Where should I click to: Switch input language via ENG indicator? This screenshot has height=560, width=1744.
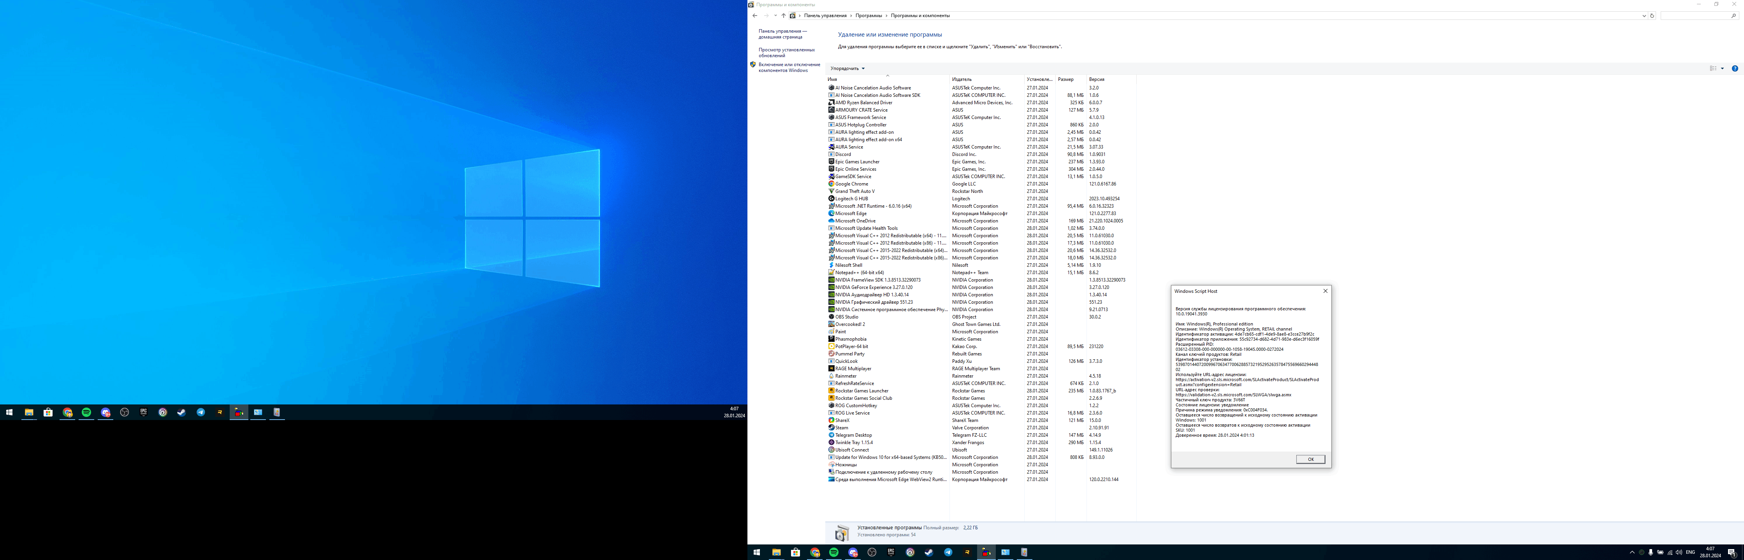coord(1691,553)
